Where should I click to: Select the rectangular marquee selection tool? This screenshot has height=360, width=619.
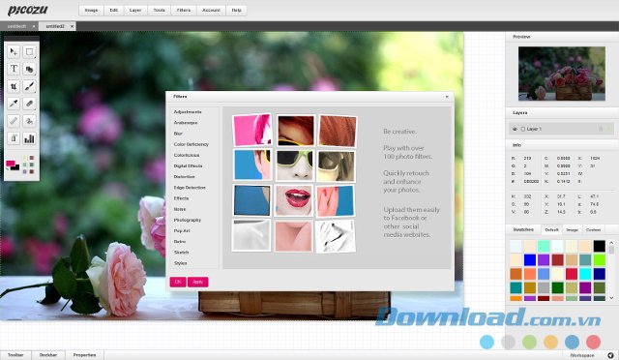(x=29, y=51)
